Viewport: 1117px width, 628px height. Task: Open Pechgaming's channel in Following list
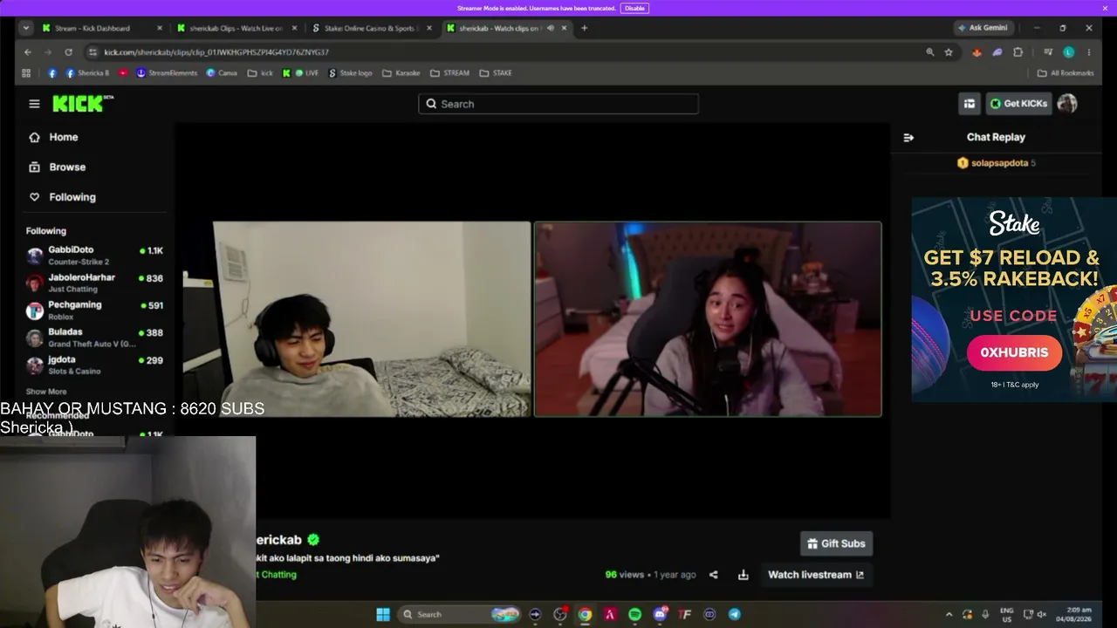[x=94, y=311]
